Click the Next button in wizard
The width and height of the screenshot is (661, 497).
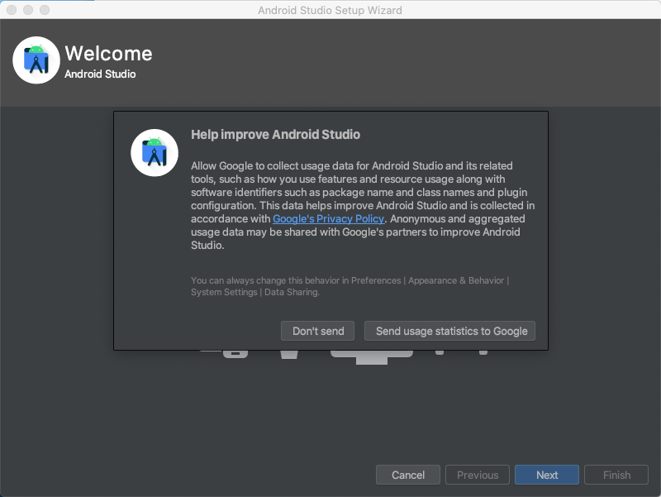pyautogui.click(x=547, y=475)
